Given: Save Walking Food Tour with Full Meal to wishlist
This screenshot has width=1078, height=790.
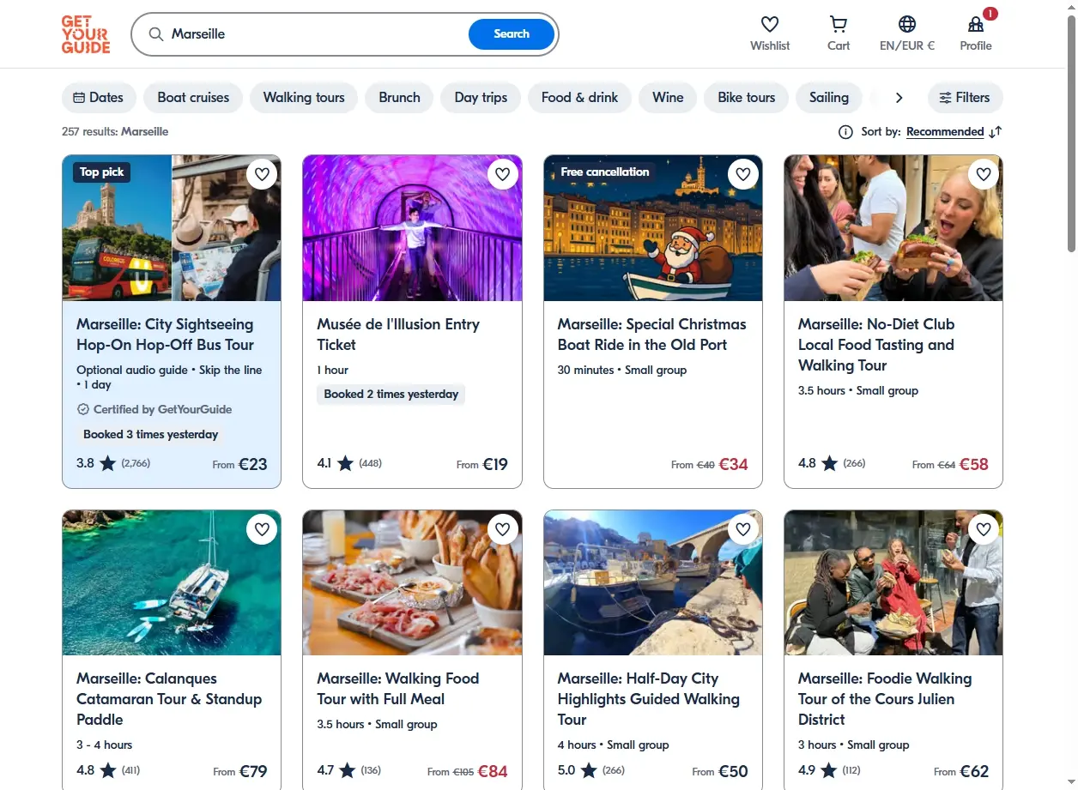Looking at the screenshot, I should 502,530.
